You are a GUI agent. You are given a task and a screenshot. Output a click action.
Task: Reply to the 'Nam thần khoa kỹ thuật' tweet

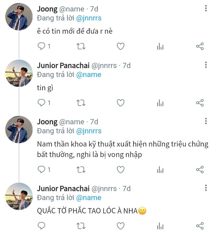(x=41, y=170)
